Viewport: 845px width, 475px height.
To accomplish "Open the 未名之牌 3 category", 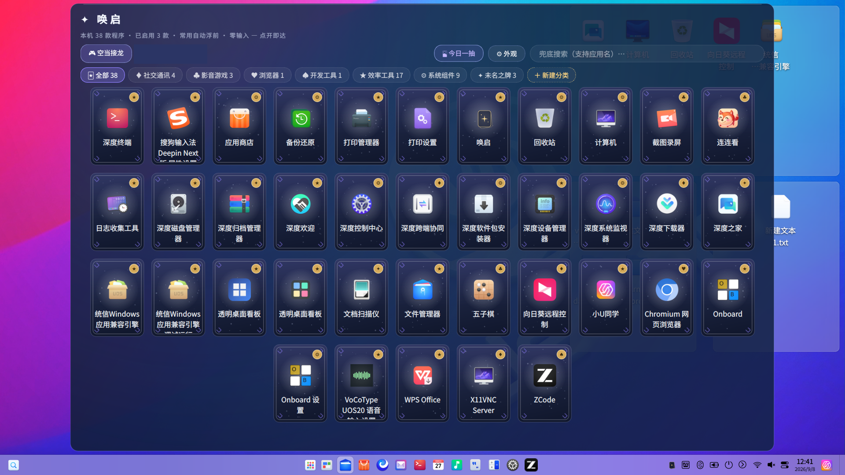I will 497,75.
